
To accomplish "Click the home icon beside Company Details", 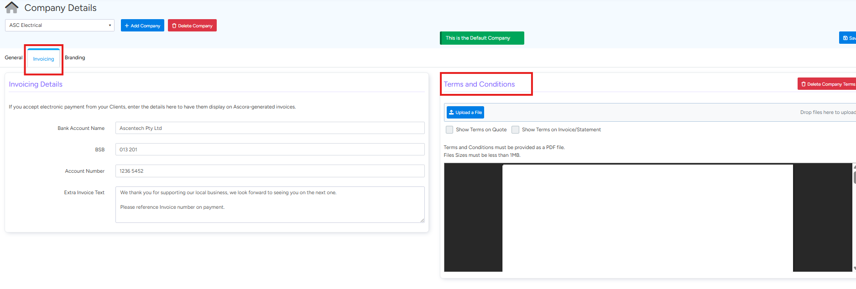I will pyautogui.click(x=11, y=8).
